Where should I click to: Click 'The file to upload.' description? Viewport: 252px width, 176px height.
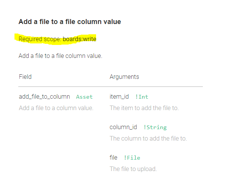pos(133,169)
